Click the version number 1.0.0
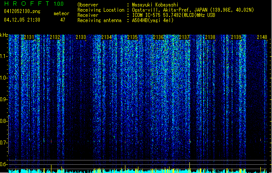Image resolution: width=272 pixels, height=173 pixels. pos(59,4)
